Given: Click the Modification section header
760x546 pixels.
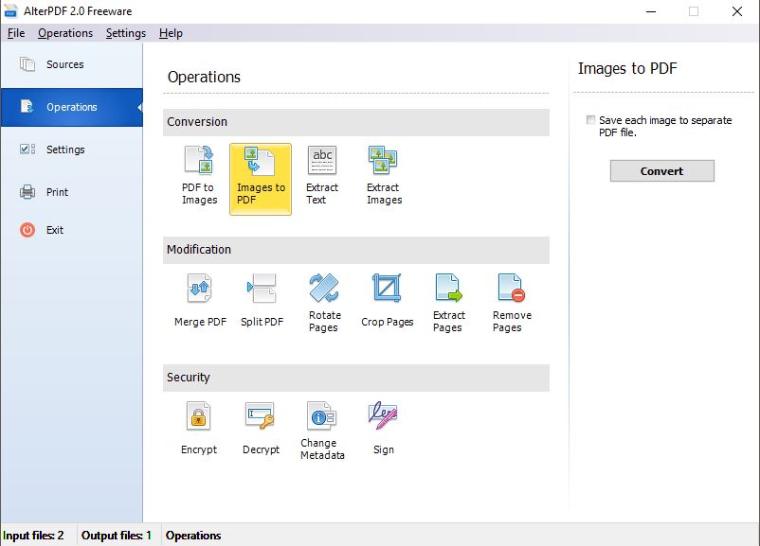Looking at the screenshot, I should pyautogui.click(x=356, y=250).
